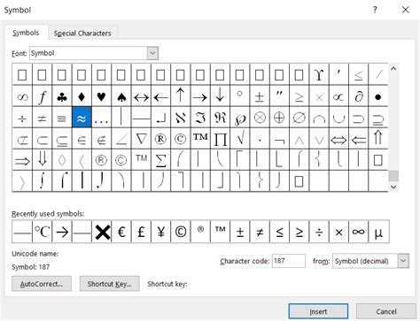Screen dimensions: 420x321
Task: Click the symbol grid scrollbar down arrow
Action: (x=393, y=187)
